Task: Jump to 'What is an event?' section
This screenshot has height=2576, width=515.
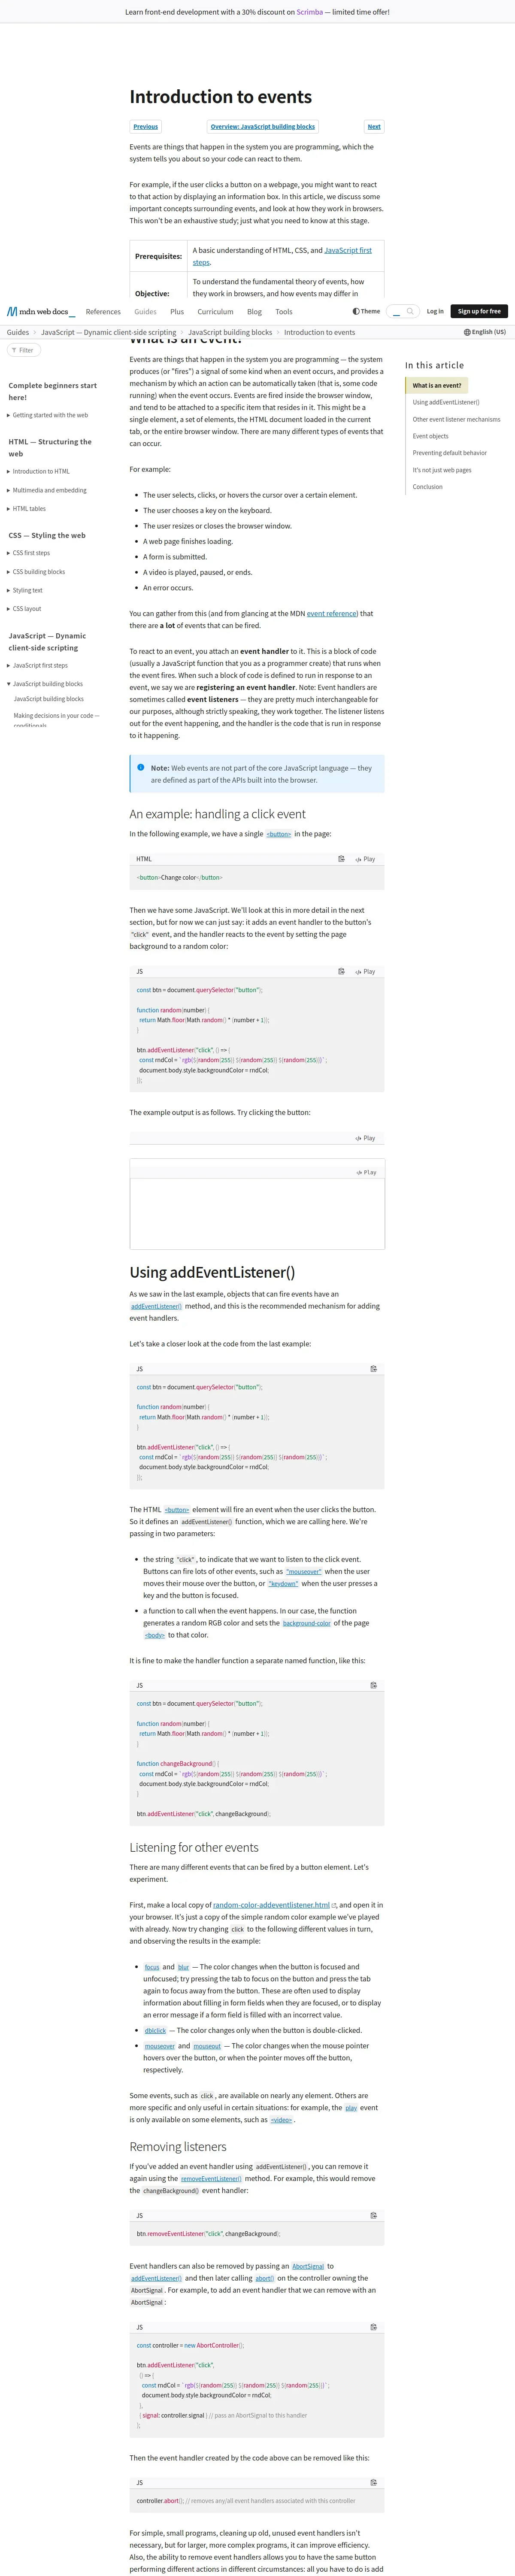Action: 437,385
